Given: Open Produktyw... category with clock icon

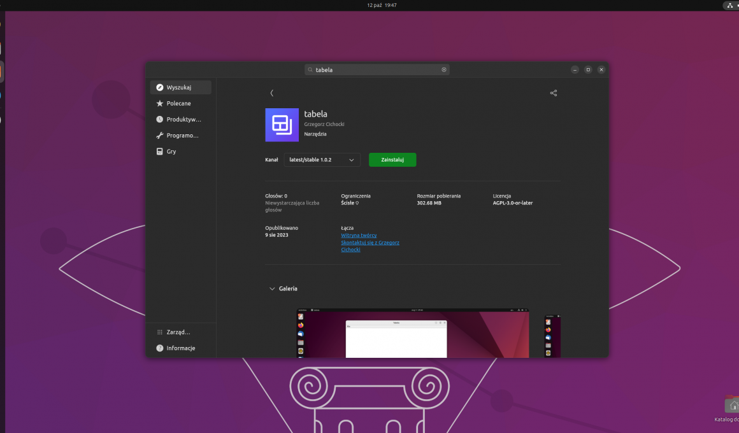Looking at the screenshot, I should click(160, 119).
